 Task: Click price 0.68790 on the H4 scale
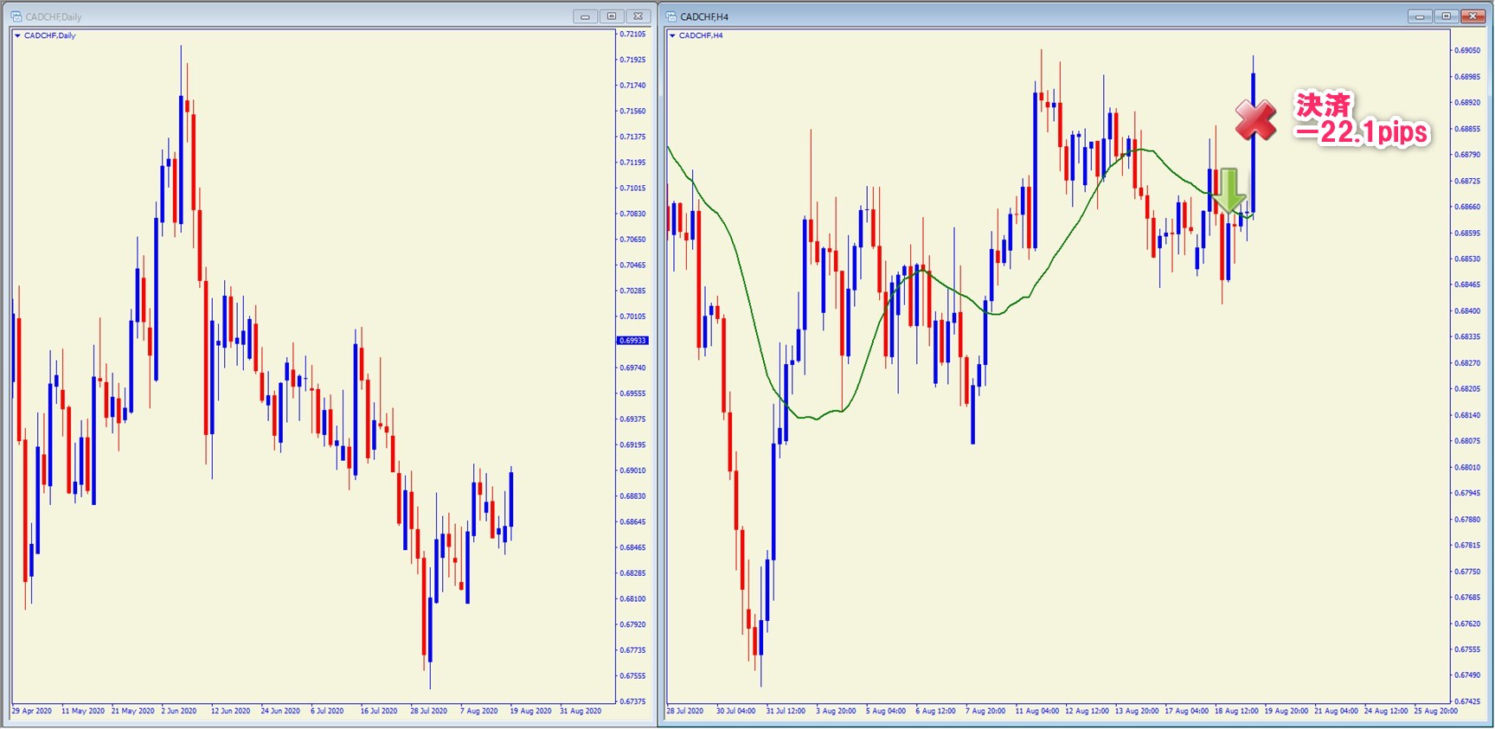pyautogui.click(x=1467, y=155)
